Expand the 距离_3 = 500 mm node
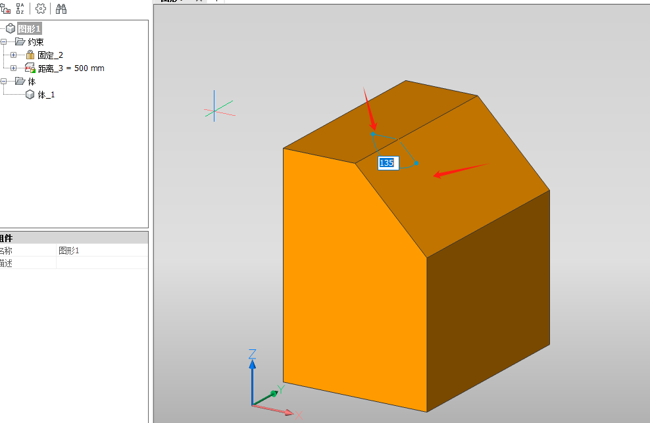The width and height of the screenshot is (650, 423). click(13, 68)
